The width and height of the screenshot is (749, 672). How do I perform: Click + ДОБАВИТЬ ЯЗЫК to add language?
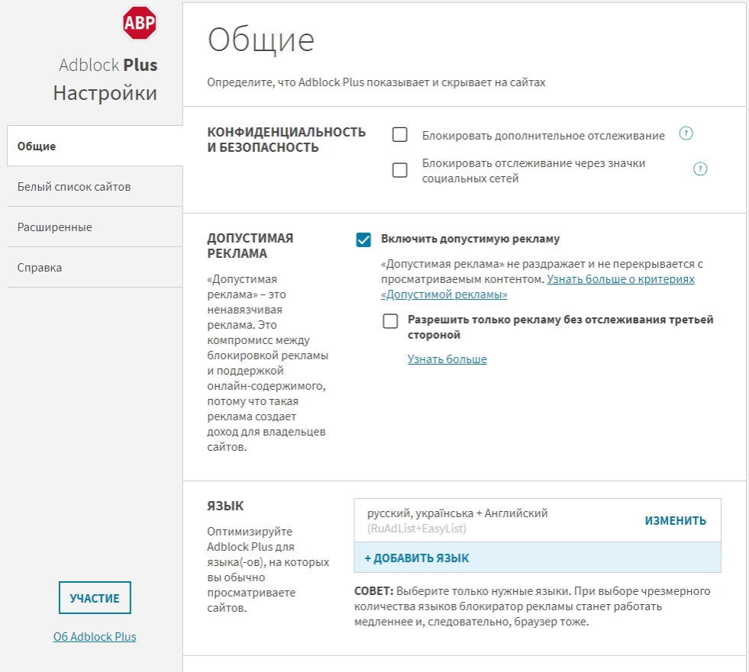tap(417, 558)
